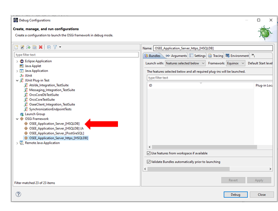Select OrcsCoreTestSuite configuration

(x=42, y=100)
